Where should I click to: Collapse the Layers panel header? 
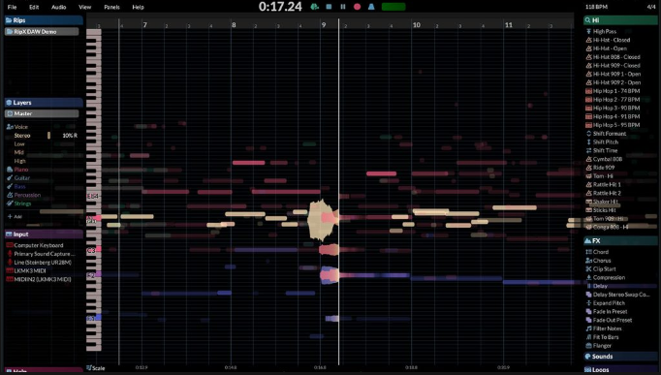click(44, 103)
